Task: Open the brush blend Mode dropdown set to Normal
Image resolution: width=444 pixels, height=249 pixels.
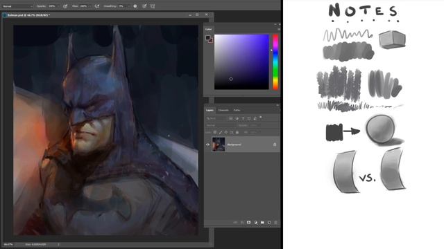Action: [x=17, y=6]
